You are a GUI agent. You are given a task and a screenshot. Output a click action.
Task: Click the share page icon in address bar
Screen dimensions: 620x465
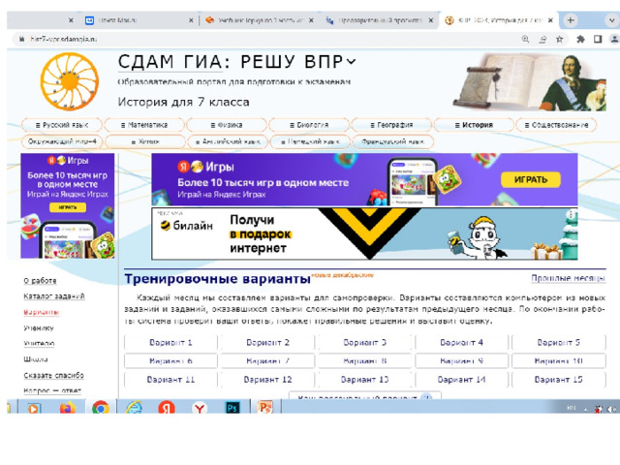542,39
